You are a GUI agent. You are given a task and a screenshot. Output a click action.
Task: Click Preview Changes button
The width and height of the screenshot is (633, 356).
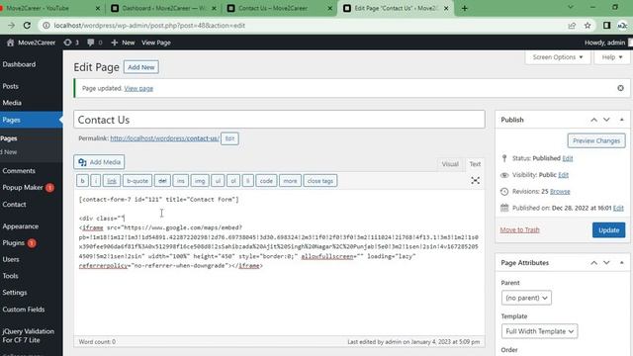596,140
